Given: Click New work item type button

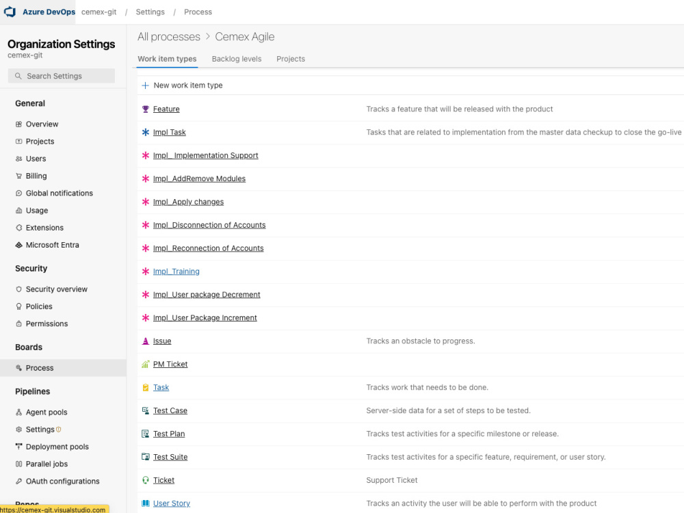Looking at the screenshot, I should (183, 85).
